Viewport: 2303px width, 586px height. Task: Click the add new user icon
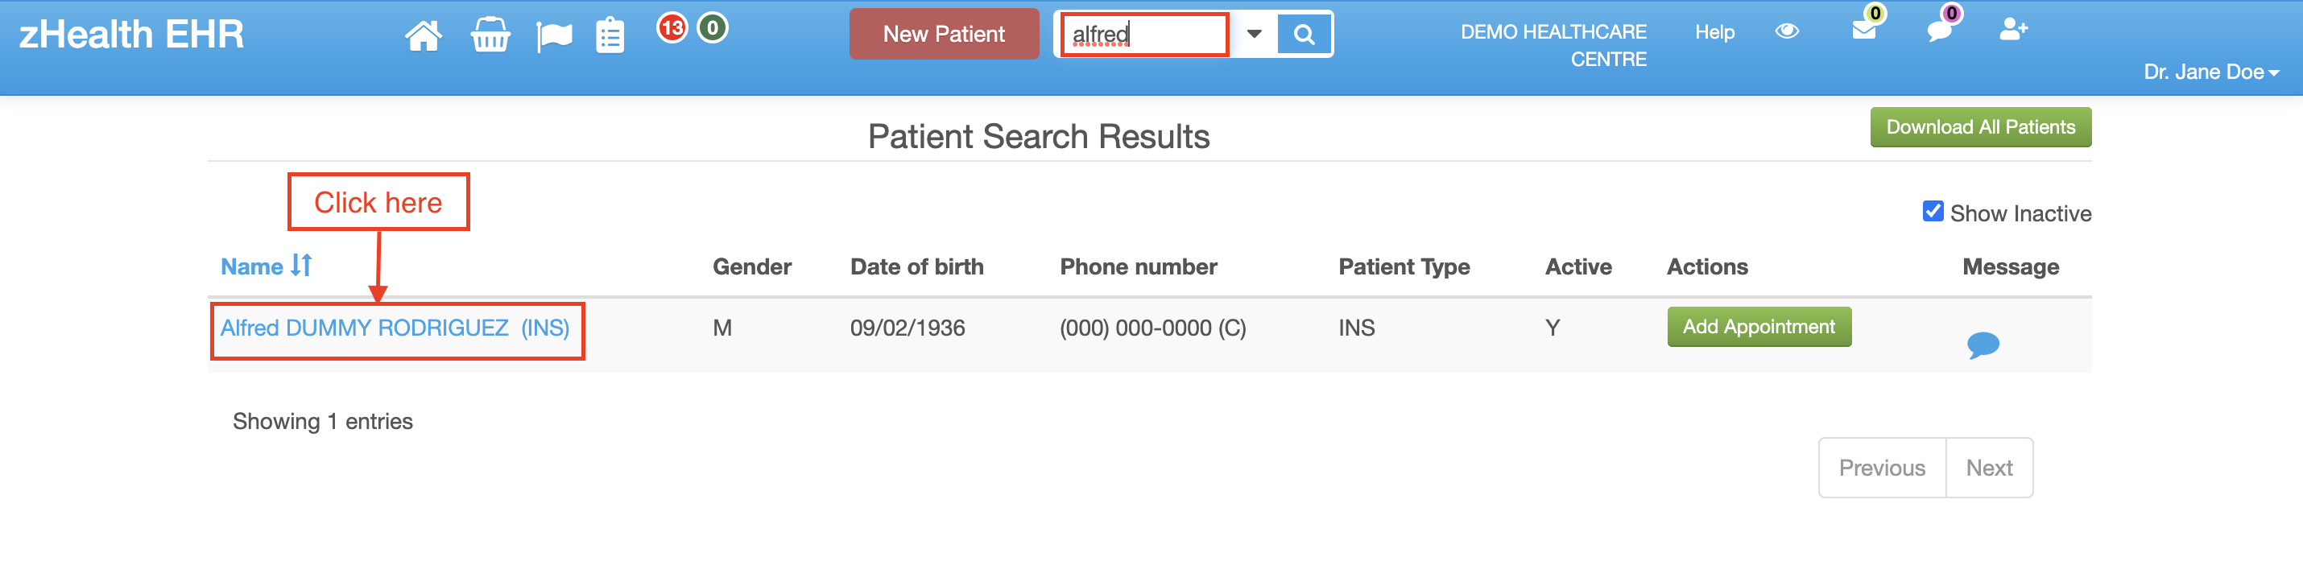(2014, 32)
